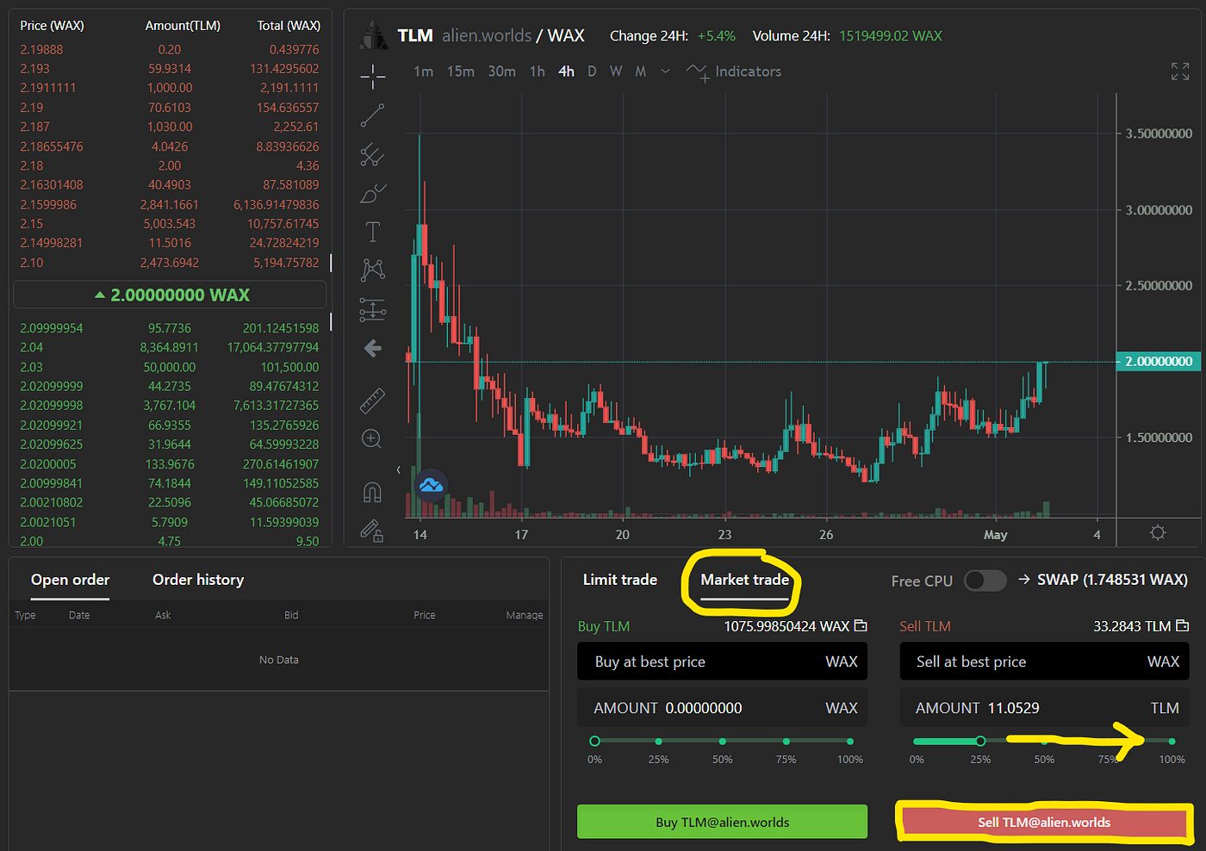Set buy slider to 25%
Image resolution: width=1206 pixels, height=851 pixels.
click(658, 741)
